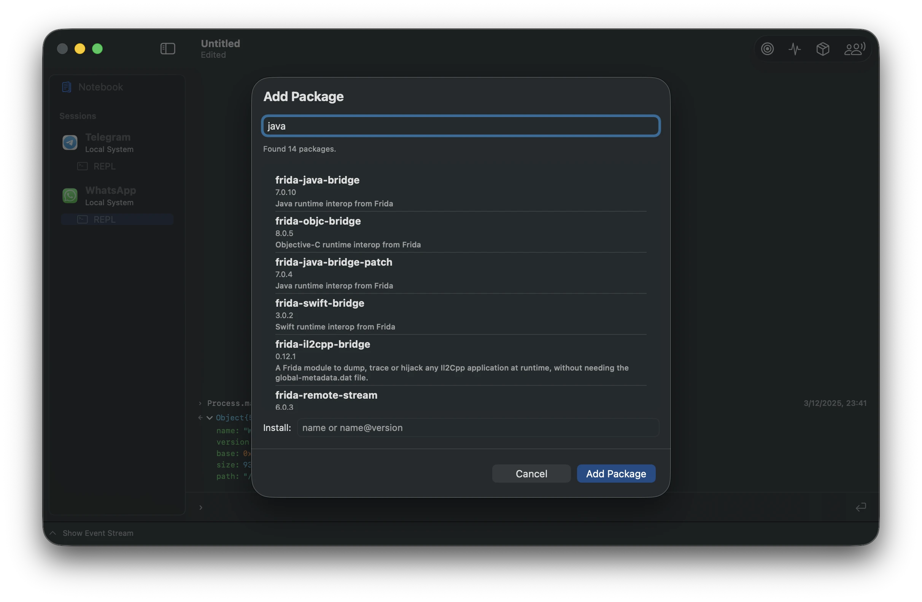The height and width of the screenshot is (602, 922).
Task: Select the Telegram session icon
Action: (x=70, y=143)
